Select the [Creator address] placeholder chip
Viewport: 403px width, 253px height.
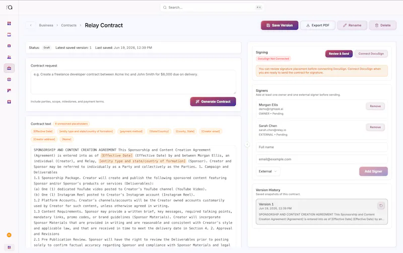point(44,139)
